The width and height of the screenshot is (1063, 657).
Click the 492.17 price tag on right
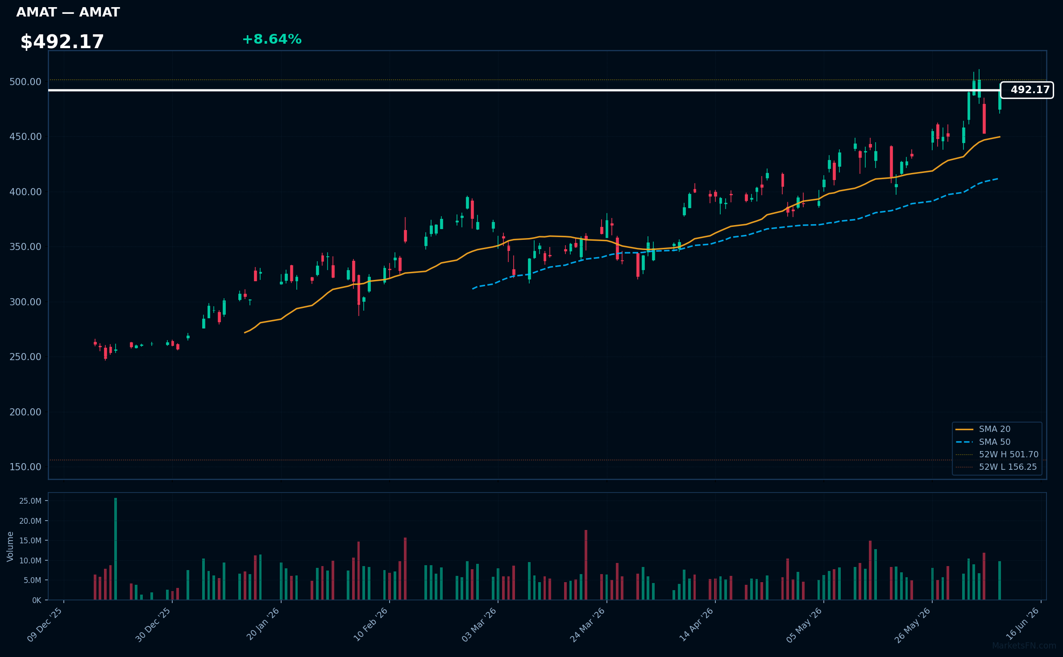[x=1027, y=90]
